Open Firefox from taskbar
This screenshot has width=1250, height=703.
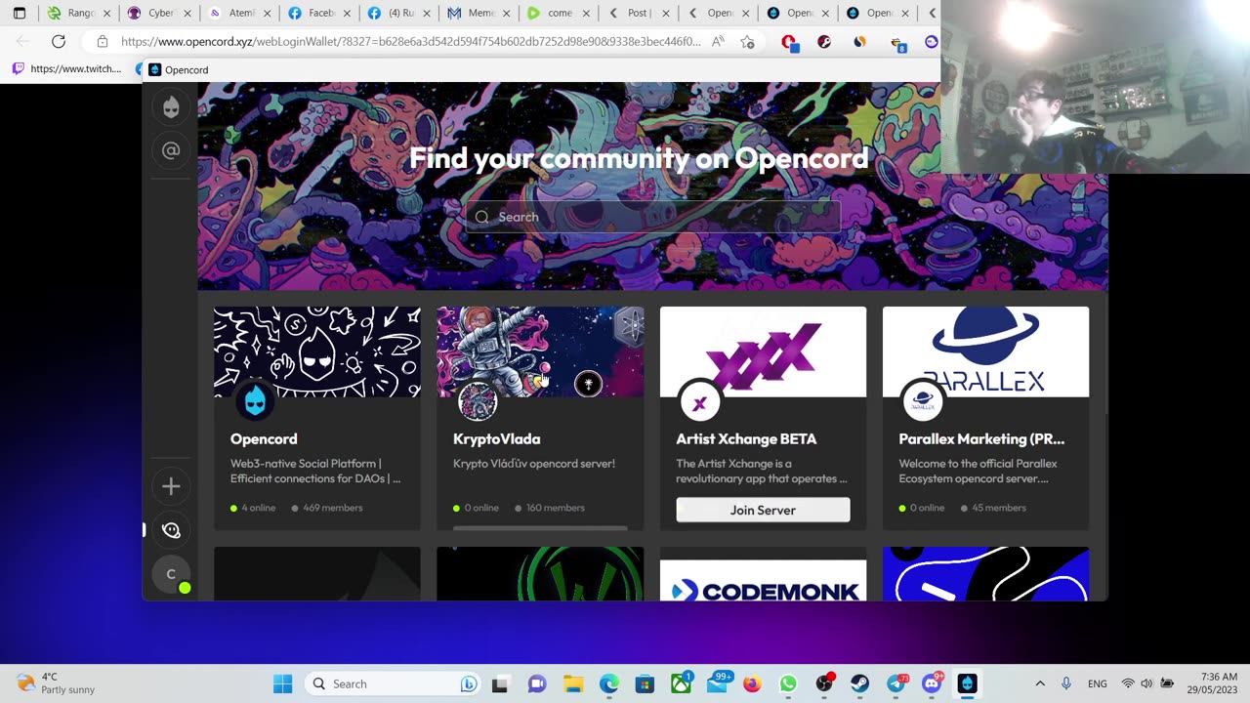click(x=752, y=683)
